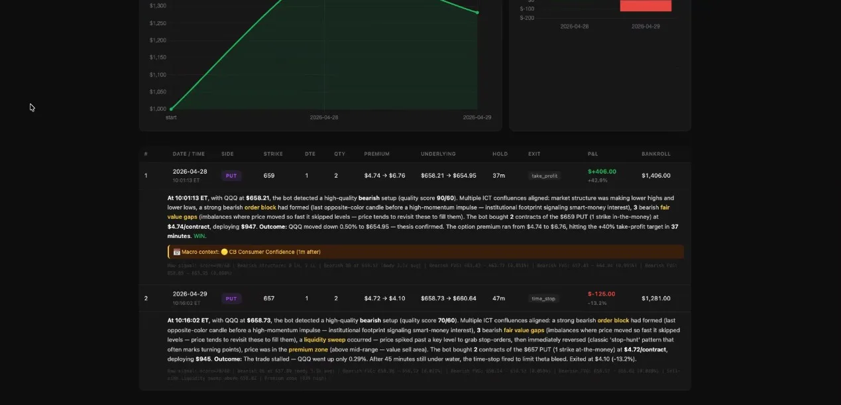
Task: Click the calendar icon in Macro context banner
Action: coord(177,252)
